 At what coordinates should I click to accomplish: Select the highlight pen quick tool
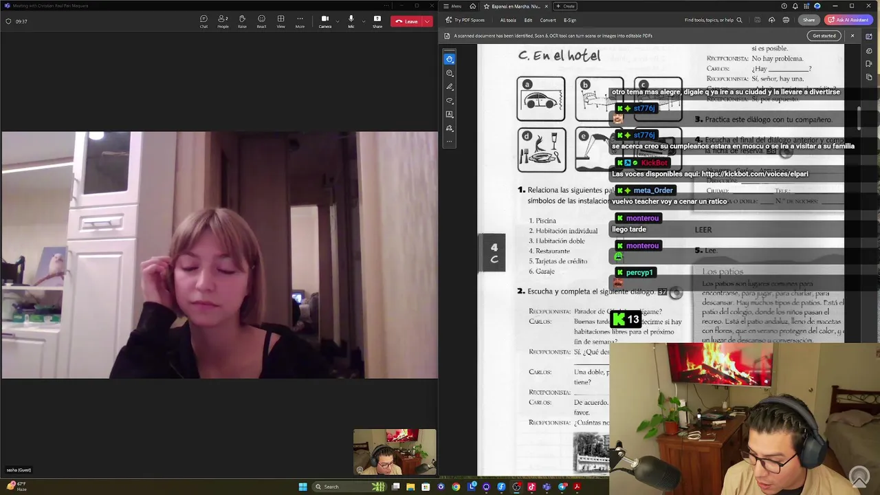450,87
